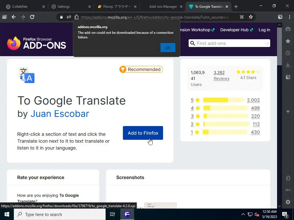Open the Windows Start menu

[x=7, y=214]
